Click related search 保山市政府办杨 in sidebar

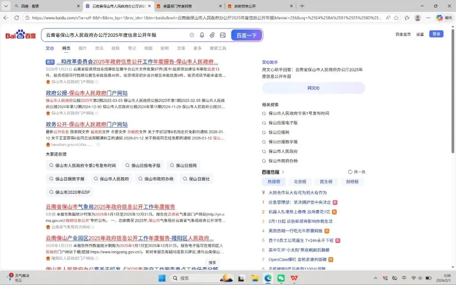tap(283, 161)
